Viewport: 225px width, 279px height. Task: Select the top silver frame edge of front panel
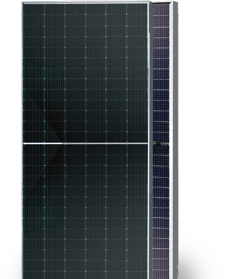point(86,3)
